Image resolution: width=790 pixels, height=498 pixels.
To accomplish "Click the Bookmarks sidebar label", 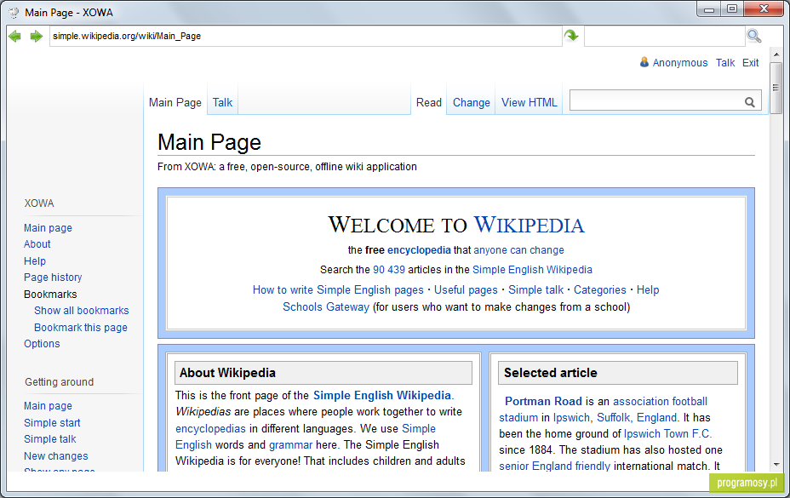I will [x=50, y=295].
